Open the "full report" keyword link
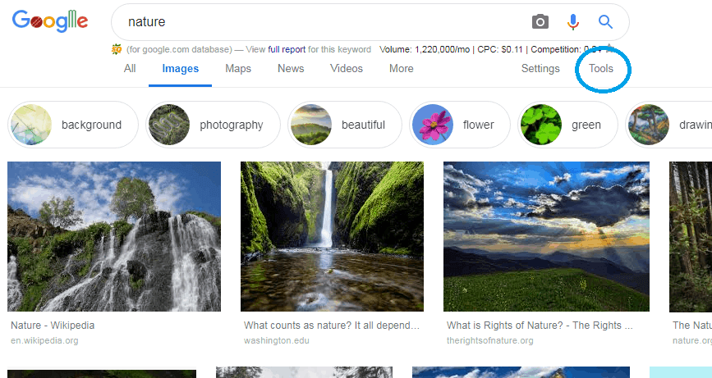Viewport: 712px width, 378px height. pyautogui.click(x=287, y=49)
